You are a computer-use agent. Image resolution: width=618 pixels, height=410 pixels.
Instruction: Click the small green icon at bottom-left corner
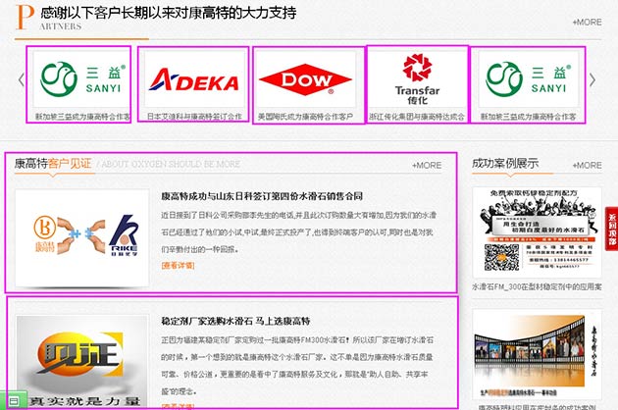pyautogui.click(x=12, y=400)
